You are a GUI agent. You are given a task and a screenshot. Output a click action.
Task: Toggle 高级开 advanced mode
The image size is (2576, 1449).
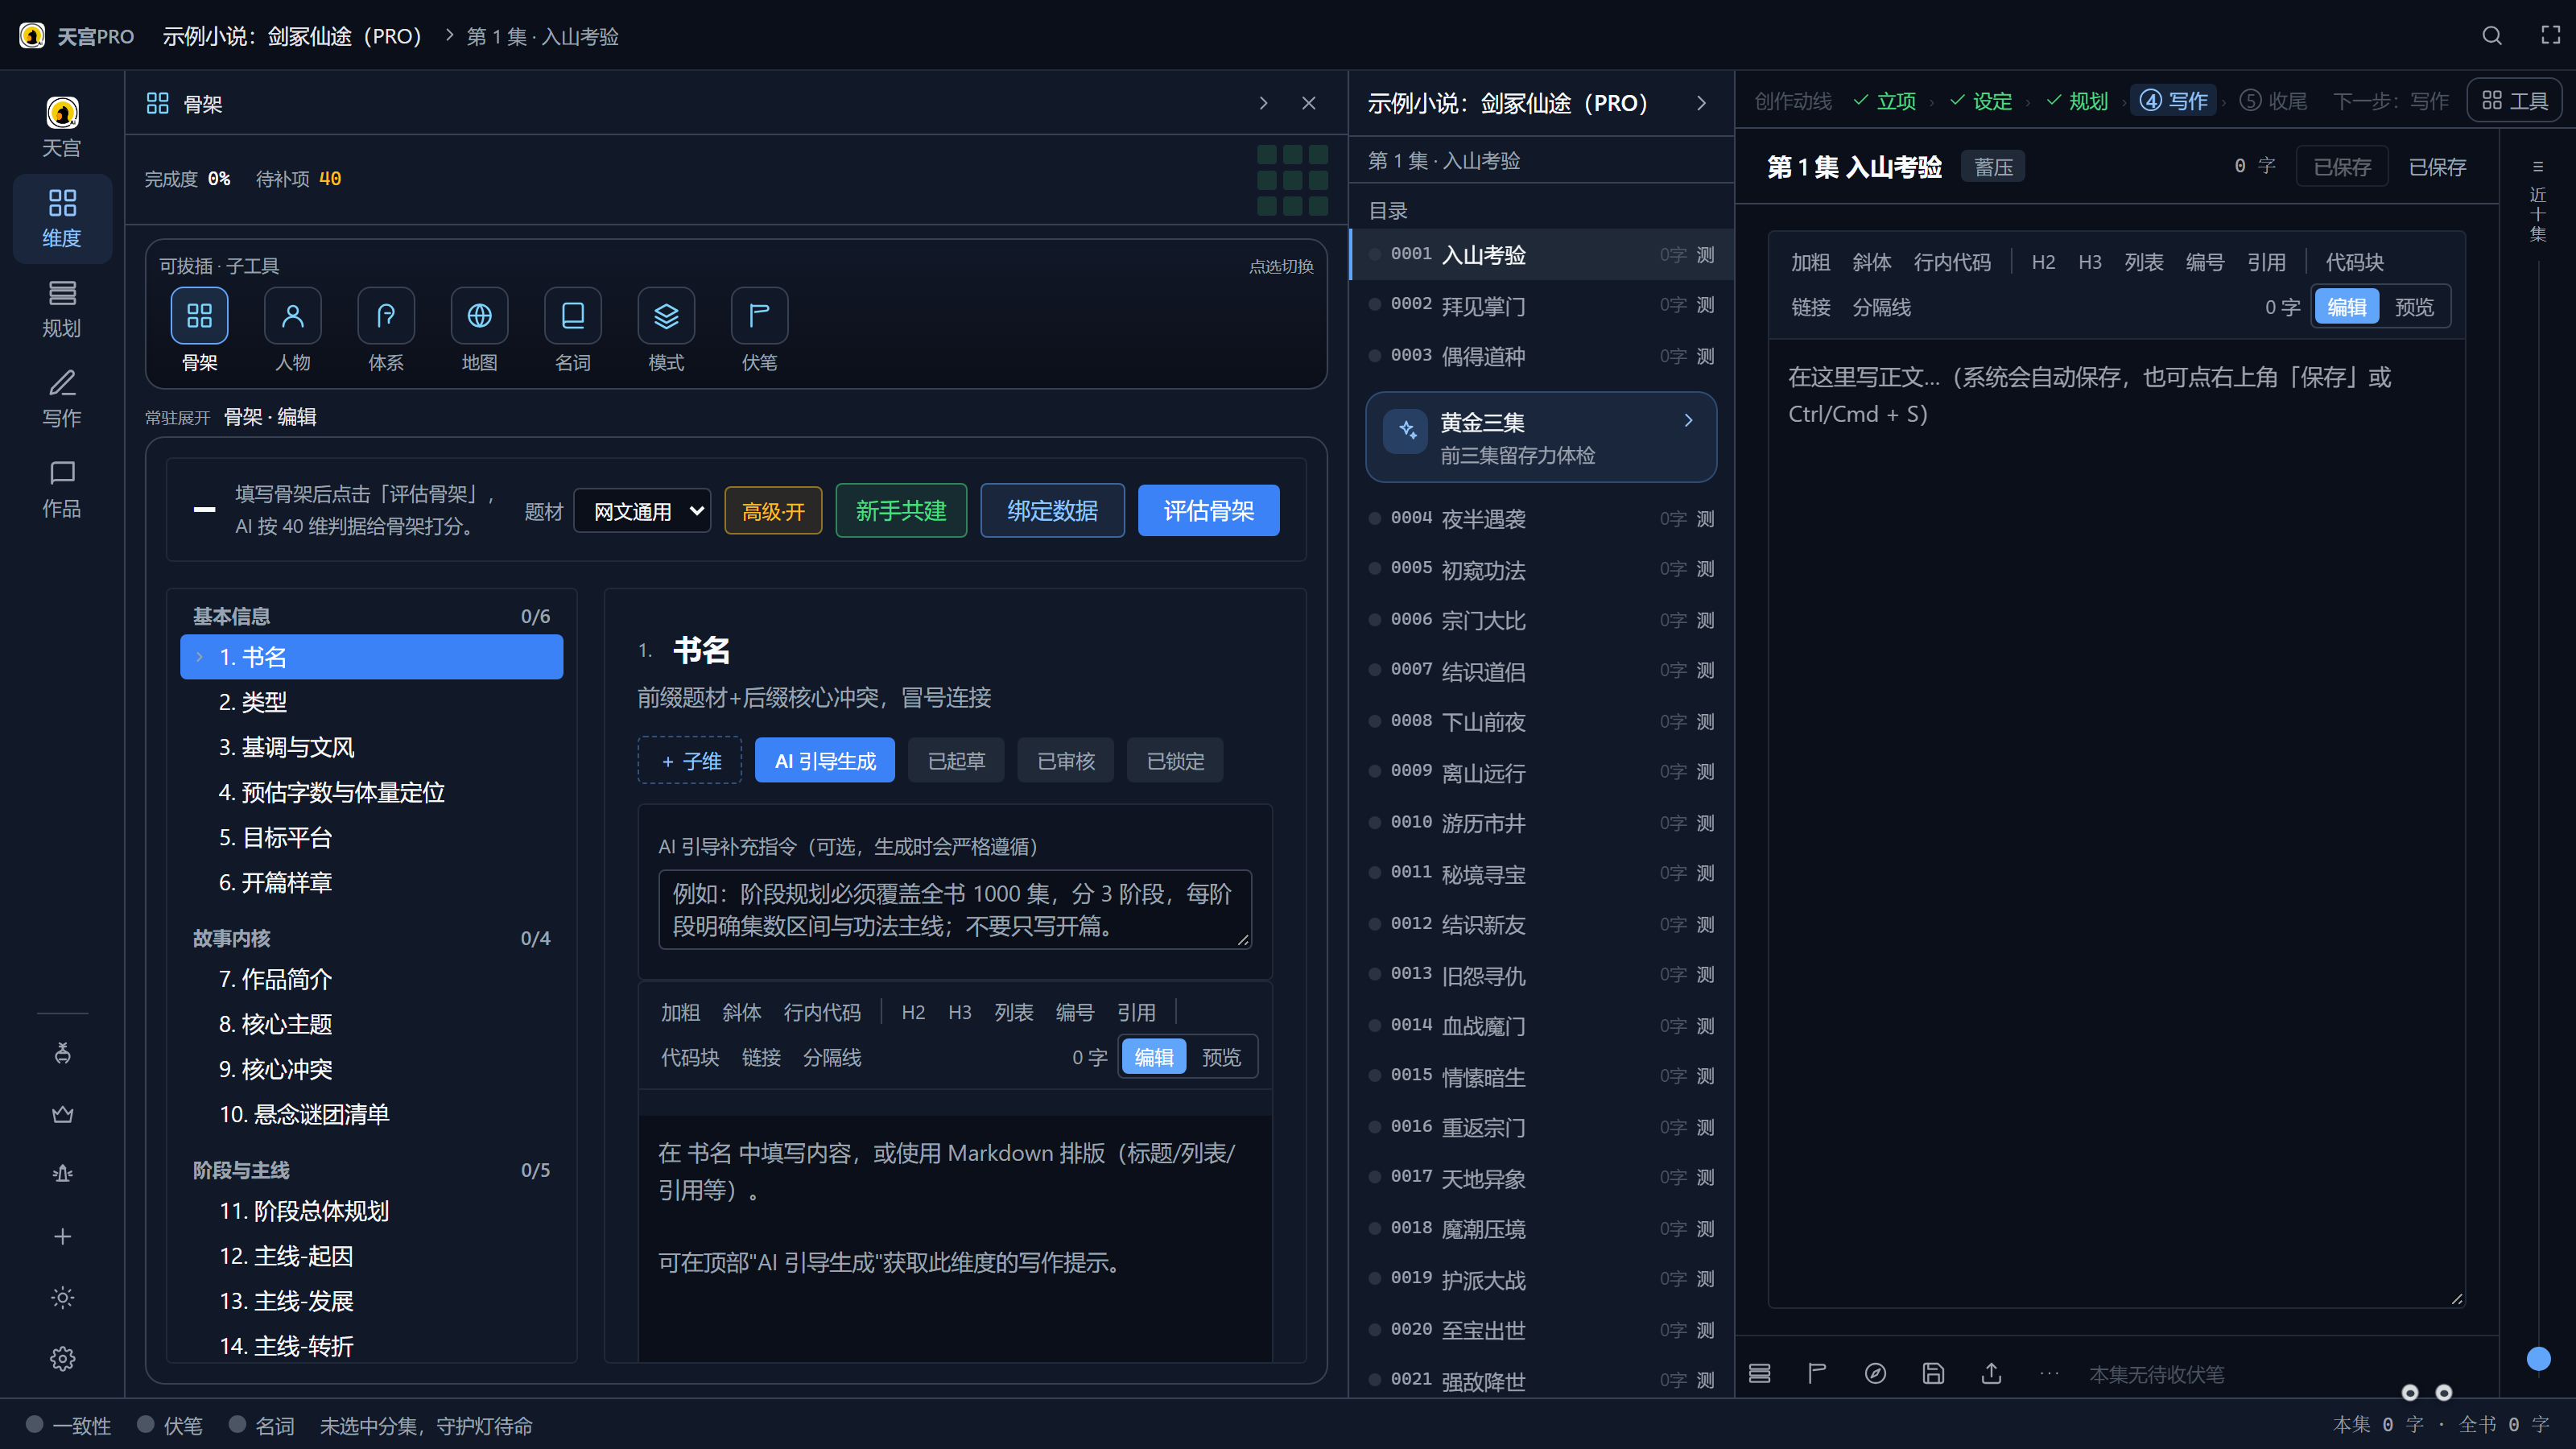click(x=773, y=511)
